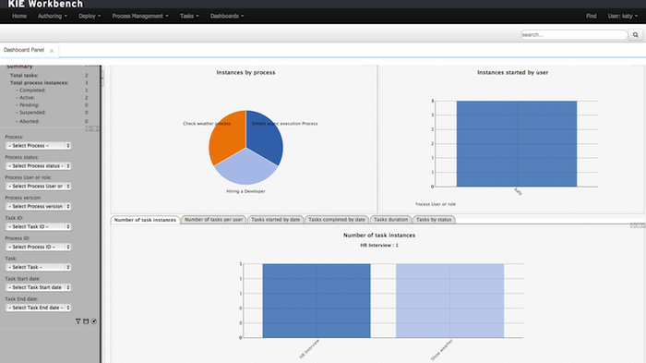Click the Instances started by user title

point(512,73)
